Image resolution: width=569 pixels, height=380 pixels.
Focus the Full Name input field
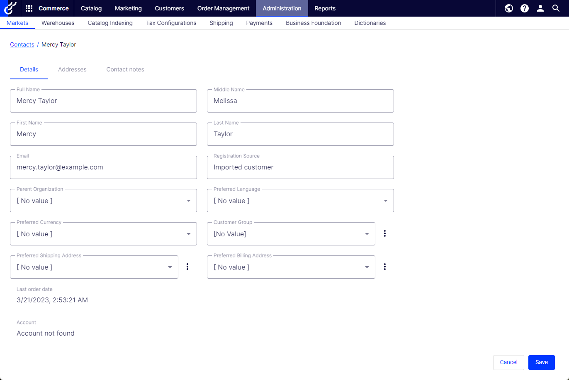103,101
